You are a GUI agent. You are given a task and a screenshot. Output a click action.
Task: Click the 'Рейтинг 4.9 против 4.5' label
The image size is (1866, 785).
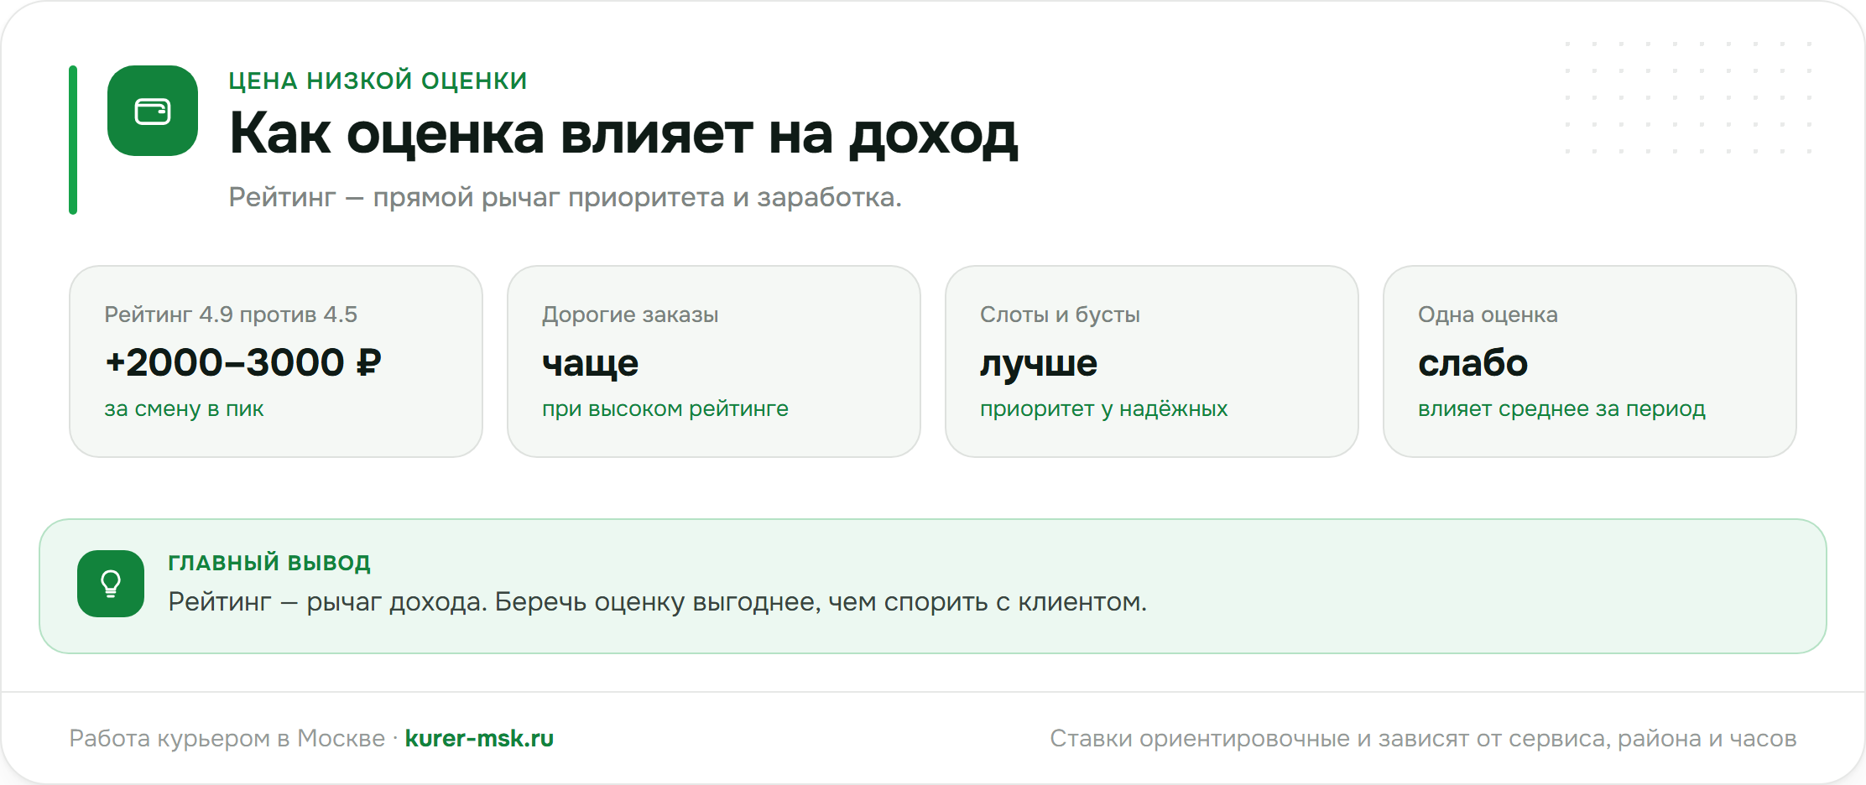click(x=231, y=315)
